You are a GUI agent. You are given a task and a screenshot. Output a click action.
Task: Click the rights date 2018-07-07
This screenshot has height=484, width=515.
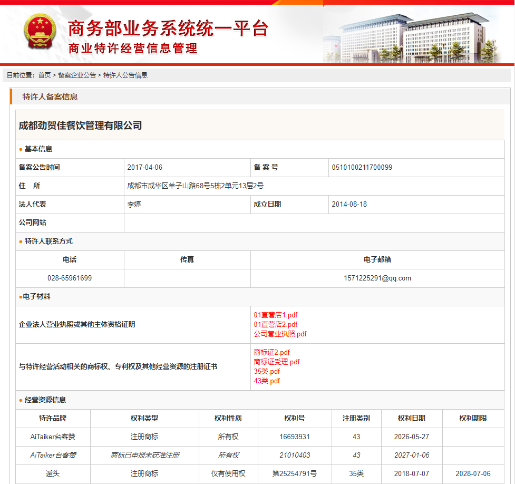[412, 473]
